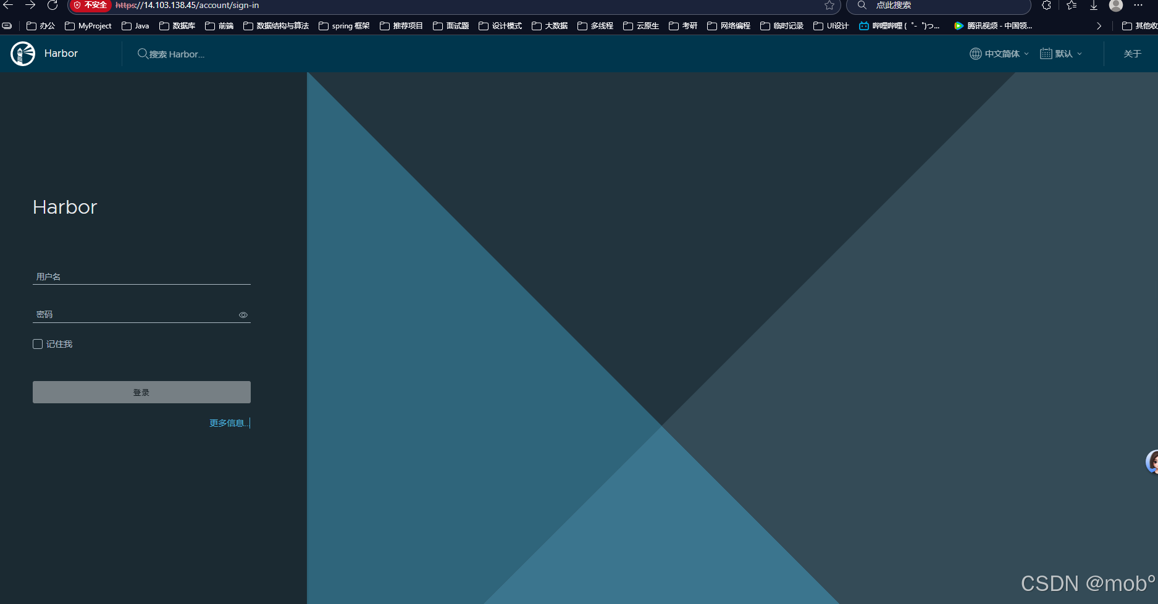Open the UI设计 bookmark folder
The height and width of the screenshot is (604, 1158).
[x=831, y=26]
